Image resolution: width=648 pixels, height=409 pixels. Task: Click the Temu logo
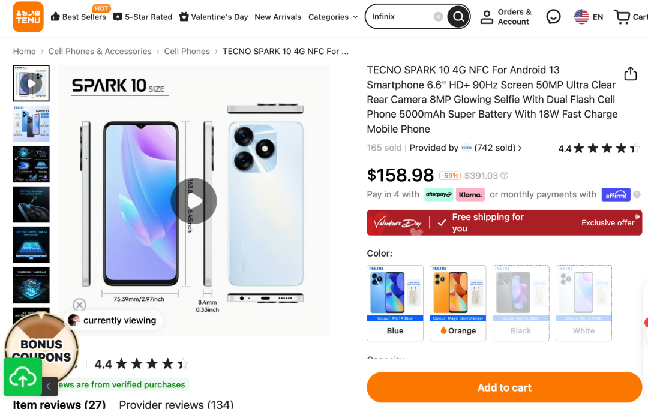(28, 17)
